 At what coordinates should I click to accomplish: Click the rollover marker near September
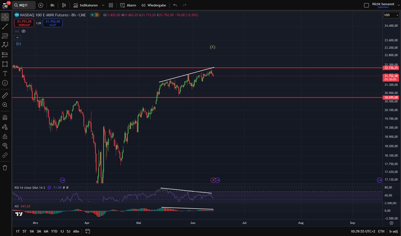[x=380, y=180]
